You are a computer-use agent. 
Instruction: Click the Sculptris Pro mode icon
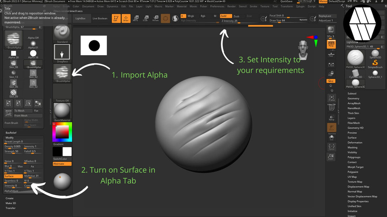pos(175,18)
